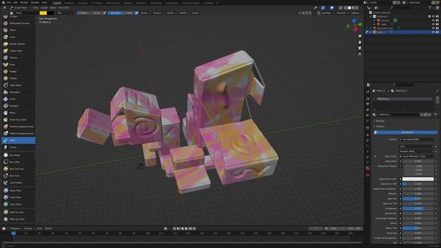Open the Remesh dropdown

point(342,13)
